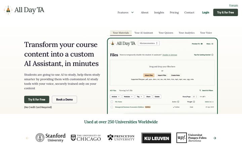
Task: Click the Features menu label
Action: coord(123,12)
